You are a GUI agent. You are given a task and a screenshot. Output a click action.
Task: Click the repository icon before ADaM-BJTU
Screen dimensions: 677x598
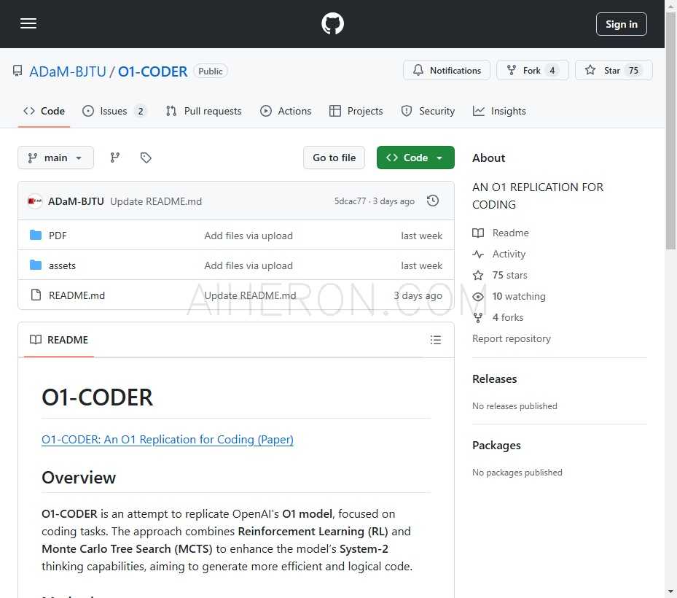17,71
